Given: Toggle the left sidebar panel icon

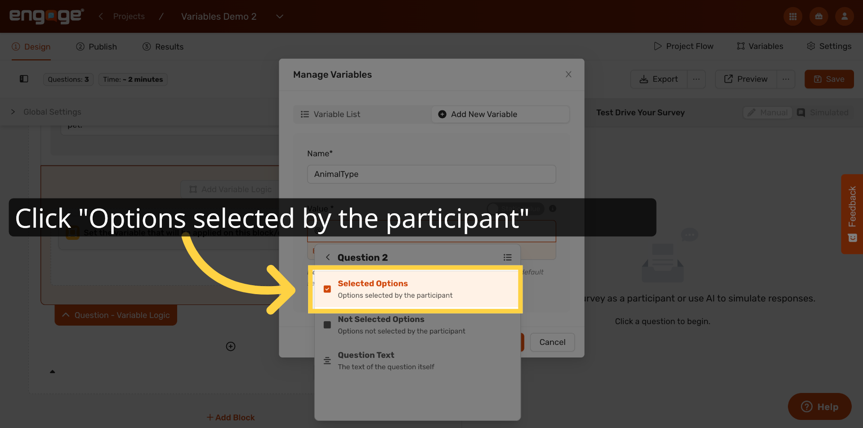Looking at the screenshot, I should [x=24, y=79].
